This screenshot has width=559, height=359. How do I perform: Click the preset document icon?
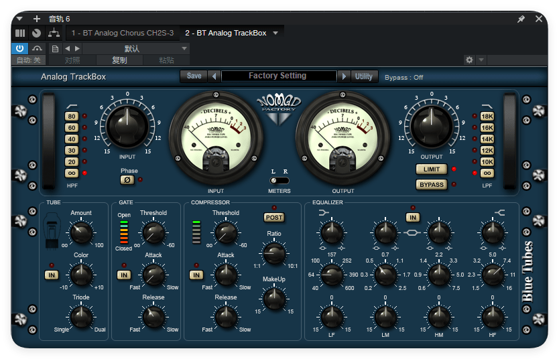(x=55, y=48)
